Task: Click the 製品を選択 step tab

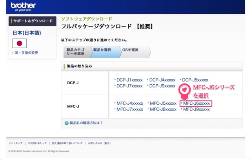Action: pos(105,52)
